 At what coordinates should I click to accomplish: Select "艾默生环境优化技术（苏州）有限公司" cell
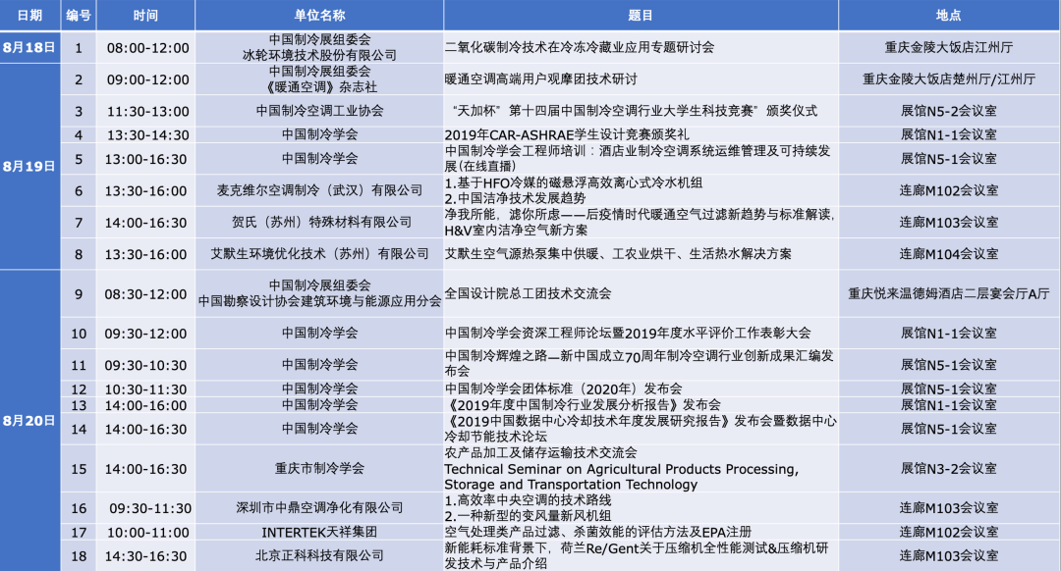tap(319, 254)
